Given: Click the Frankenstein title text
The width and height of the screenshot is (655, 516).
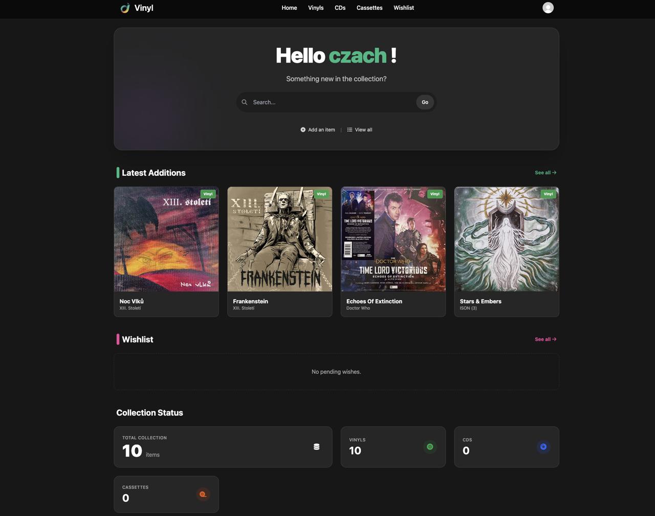Looking at the screenshot, I should coord(250,301).
